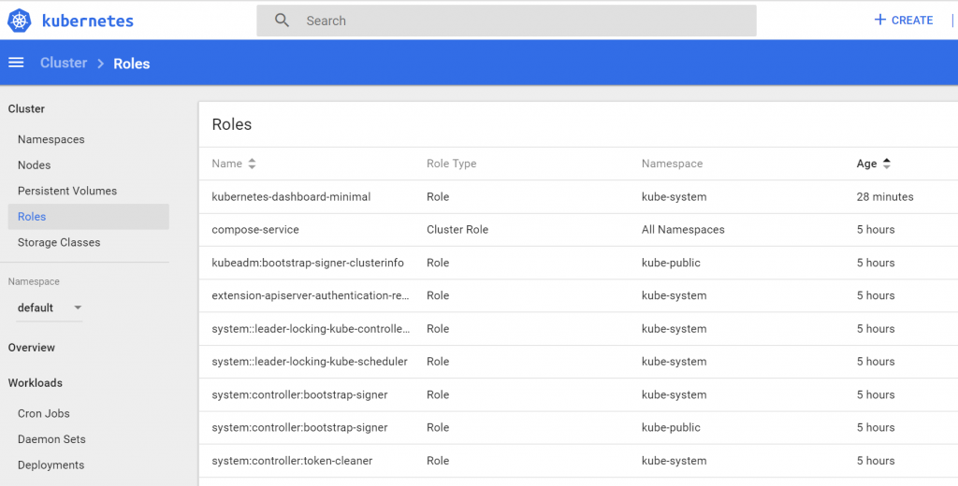Sort roles by Name column arrows
Screen dimensions: 958x486
[x=252, y=164]
